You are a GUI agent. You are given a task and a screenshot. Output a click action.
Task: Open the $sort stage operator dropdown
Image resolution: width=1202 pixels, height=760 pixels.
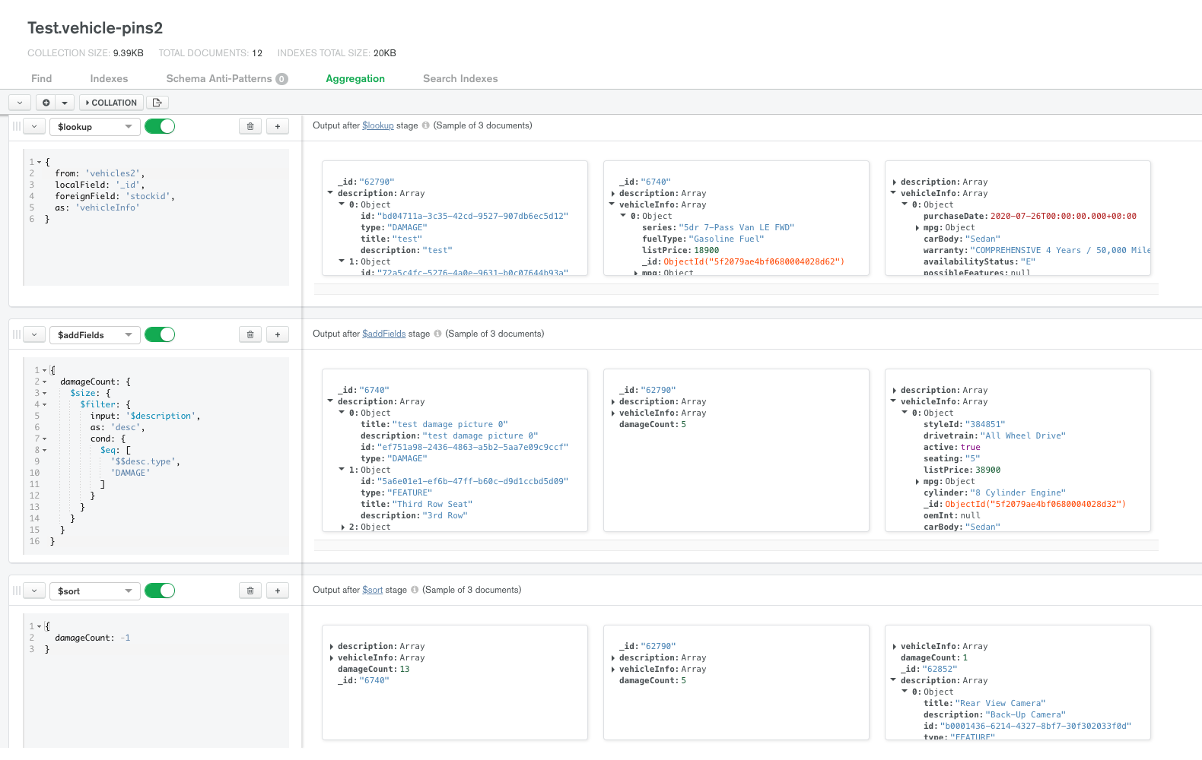pos(94,591)
